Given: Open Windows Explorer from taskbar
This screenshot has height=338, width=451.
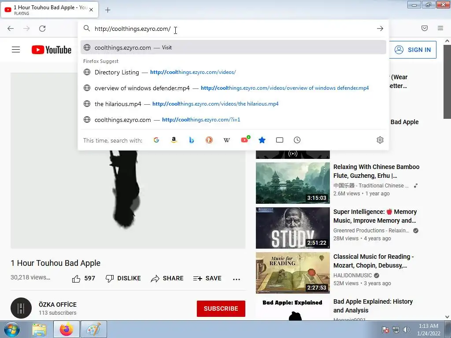Looking at the screenshot, I should tap(39, 329).
